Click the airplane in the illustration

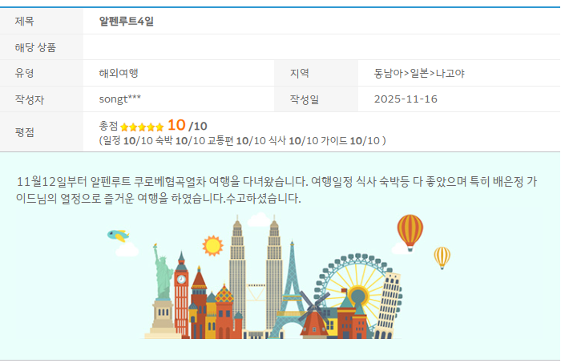(119, 236)
